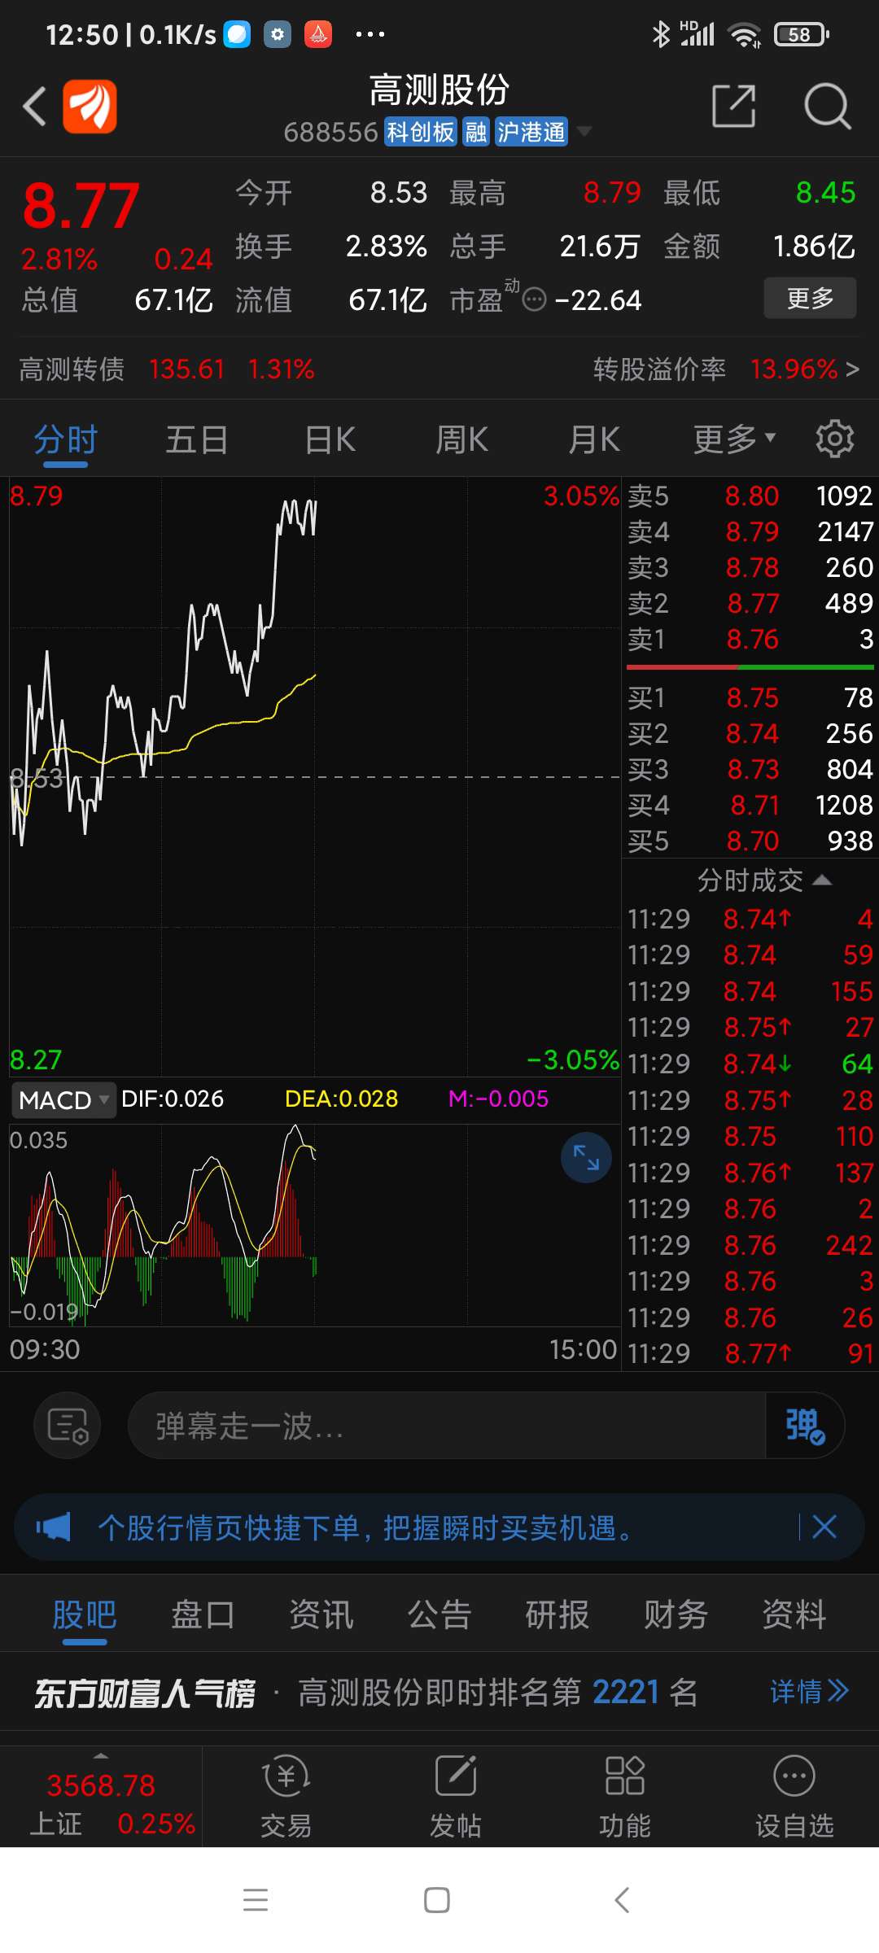
Task: Select 卖4 order row at 8.79
Action: point(750,531)
